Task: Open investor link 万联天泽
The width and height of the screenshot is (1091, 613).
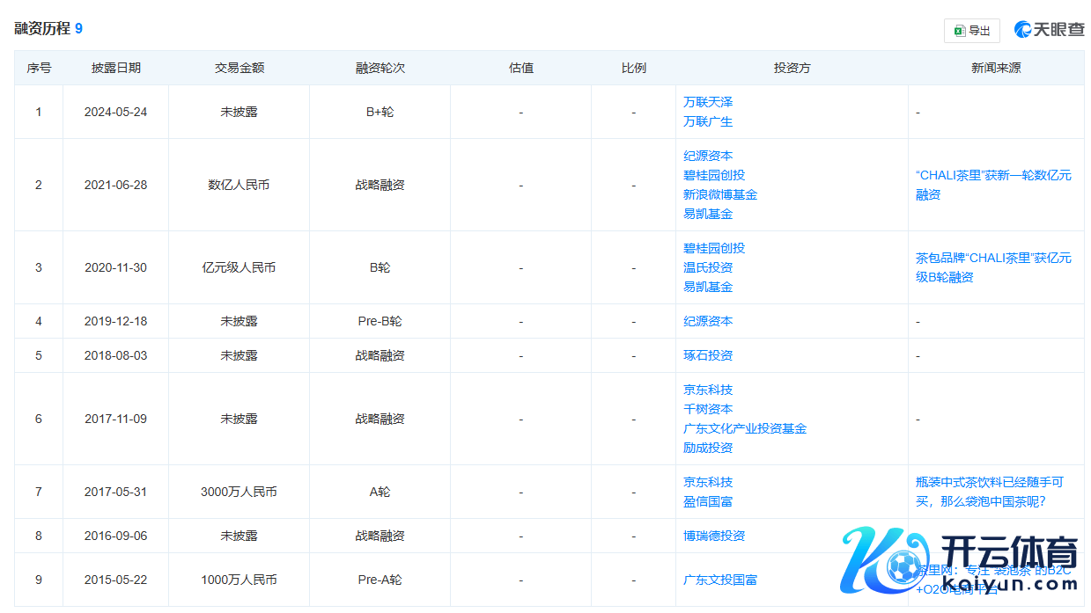Action: [708, 102]
